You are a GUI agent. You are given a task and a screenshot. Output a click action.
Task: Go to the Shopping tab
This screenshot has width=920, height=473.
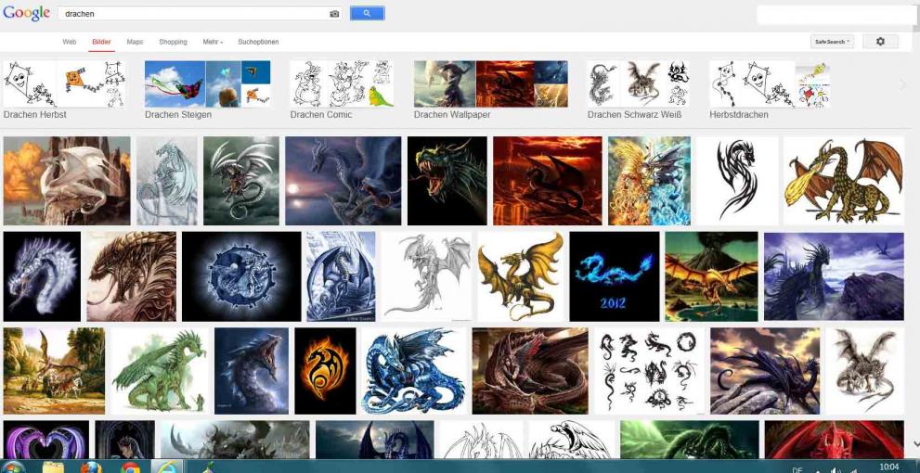point(173,43)
